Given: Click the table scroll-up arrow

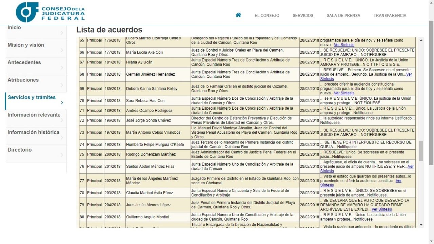Looking at the screenshot, I should (421, 40).
